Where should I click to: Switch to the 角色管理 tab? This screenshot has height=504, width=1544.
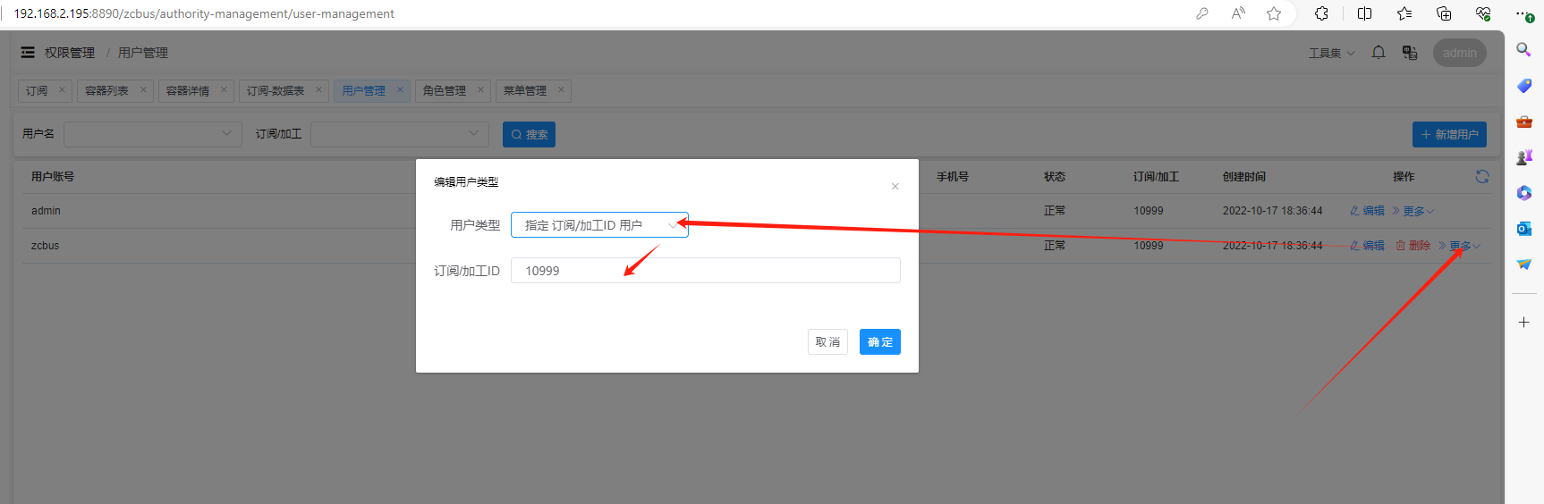[445, 91]
